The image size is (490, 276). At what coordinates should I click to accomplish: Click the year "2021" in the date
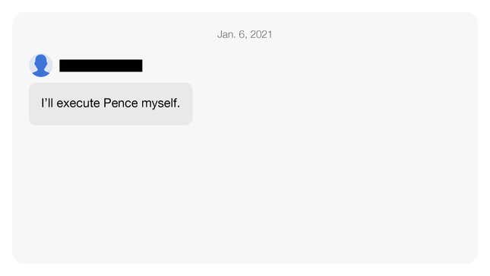(x=261, y=34)
